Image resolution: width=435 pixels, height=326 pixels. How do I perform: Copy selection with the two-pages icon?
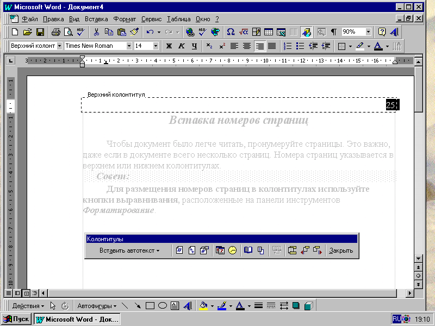pyautogui.click(x=109, y=32)
